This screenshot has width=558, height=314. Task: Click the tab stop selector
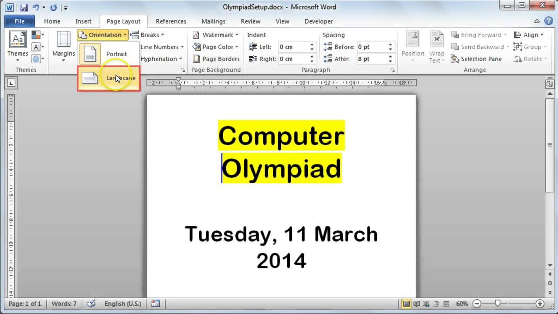coord(11,83)
